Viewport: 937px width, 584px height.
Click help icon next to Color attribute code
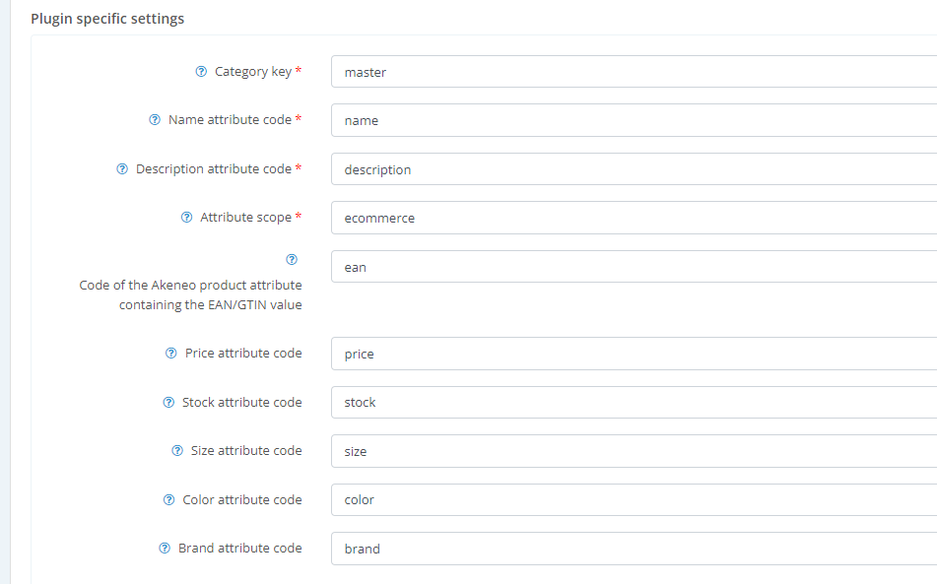pyautogui.click(x=169, y=500)
